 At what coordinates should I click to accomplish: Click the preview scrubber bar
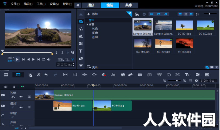point(27,53)
